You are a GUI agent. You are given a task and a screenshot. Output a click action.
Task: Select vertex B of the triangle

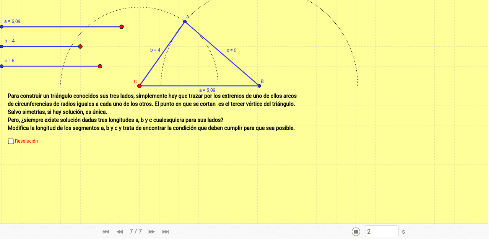259,86
